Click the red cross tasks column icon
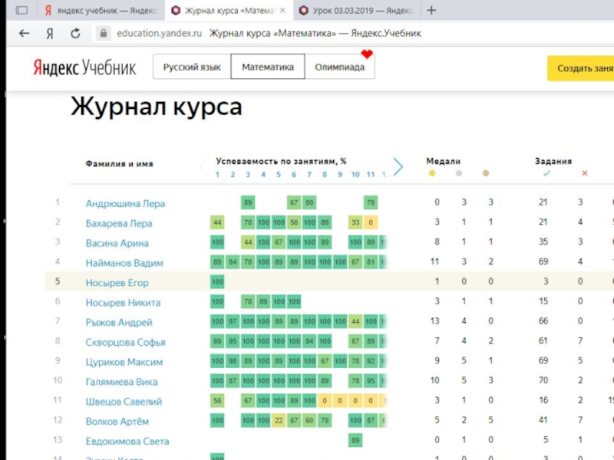 [585, 174]
